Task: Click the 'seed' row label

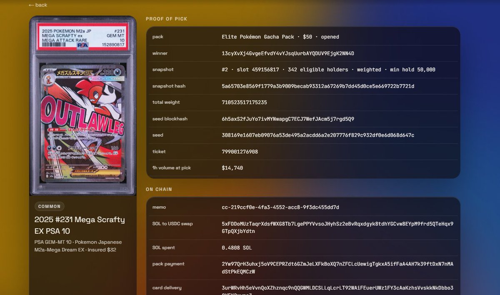Action: (x=158, y=135)
